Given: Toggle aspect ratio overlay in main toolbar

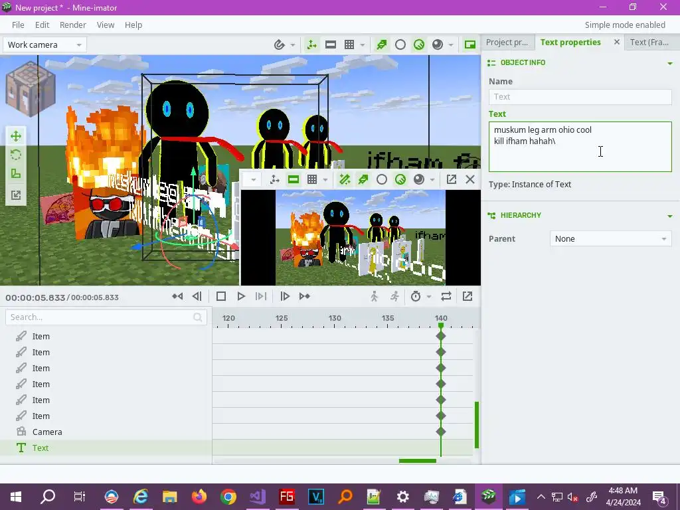Looking at the screenshot, I should [x=331, y=44].
